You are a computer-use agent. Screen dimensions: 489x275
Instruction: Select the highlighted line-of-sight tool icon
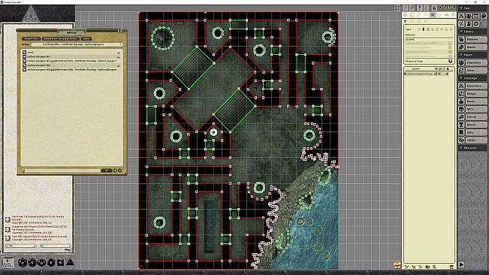(x=433, y=15)
